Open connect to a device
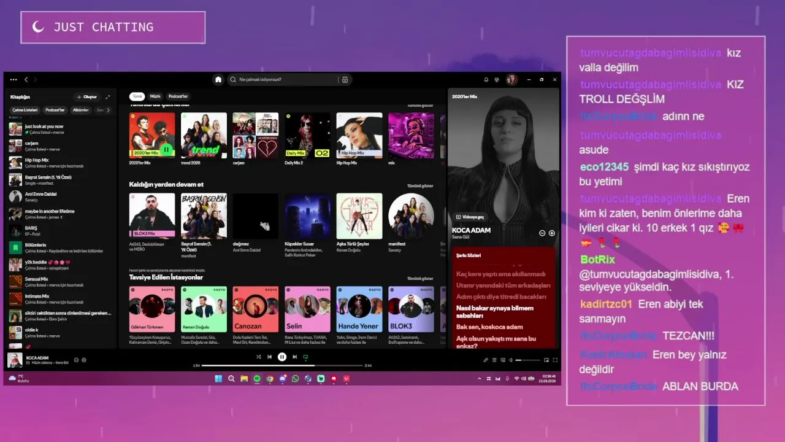 502,360
